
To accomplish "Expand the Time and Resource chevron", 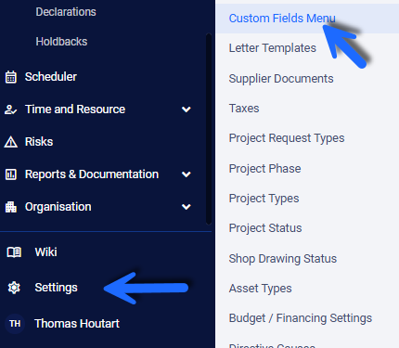I will click(187, 110).
